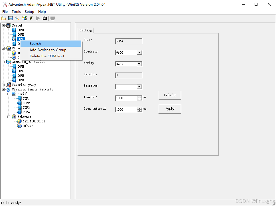This screenshot has height=206, width=276.
Task: Open the Stopbits dropdown
Action: coord(139,87)
